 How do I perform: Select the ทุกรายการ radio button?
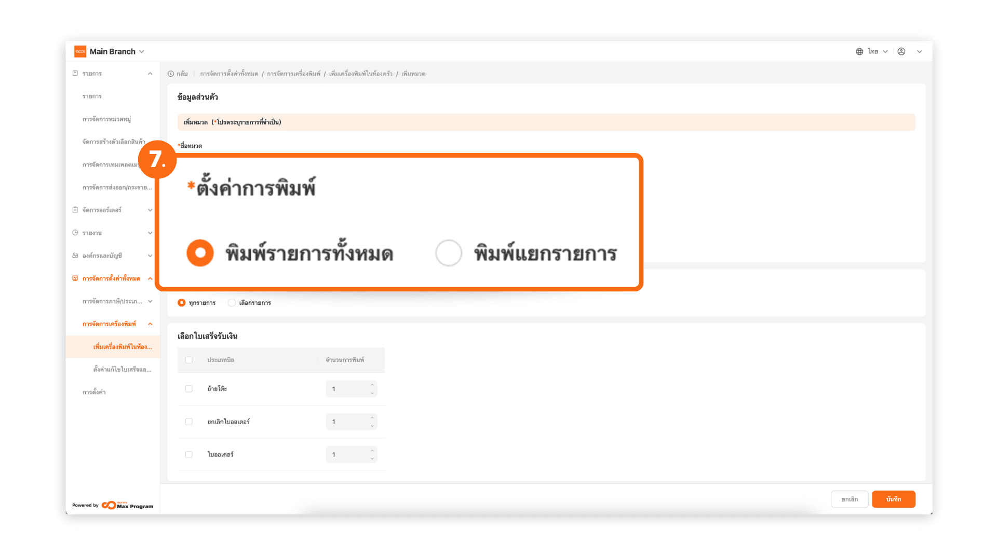(181, 303)
